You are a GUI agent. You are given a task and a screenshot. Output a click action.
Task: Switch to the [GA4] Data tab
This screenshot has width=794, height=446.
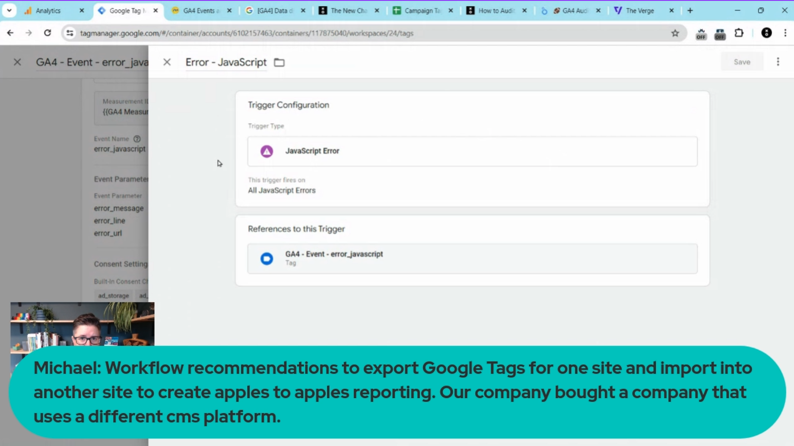tap(275, 10)
